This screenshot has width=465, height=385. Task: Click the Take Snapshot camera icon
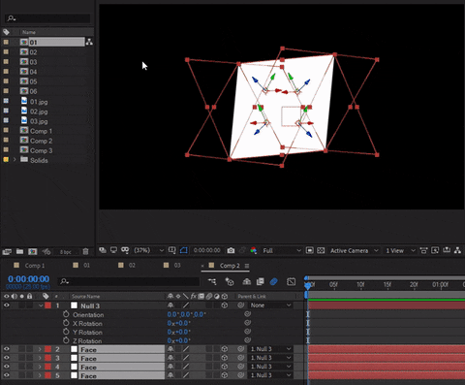[231, 250]
